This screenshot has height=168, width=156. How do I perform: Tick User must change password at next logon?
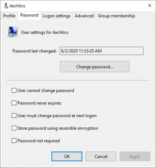[x=14, y=116]
